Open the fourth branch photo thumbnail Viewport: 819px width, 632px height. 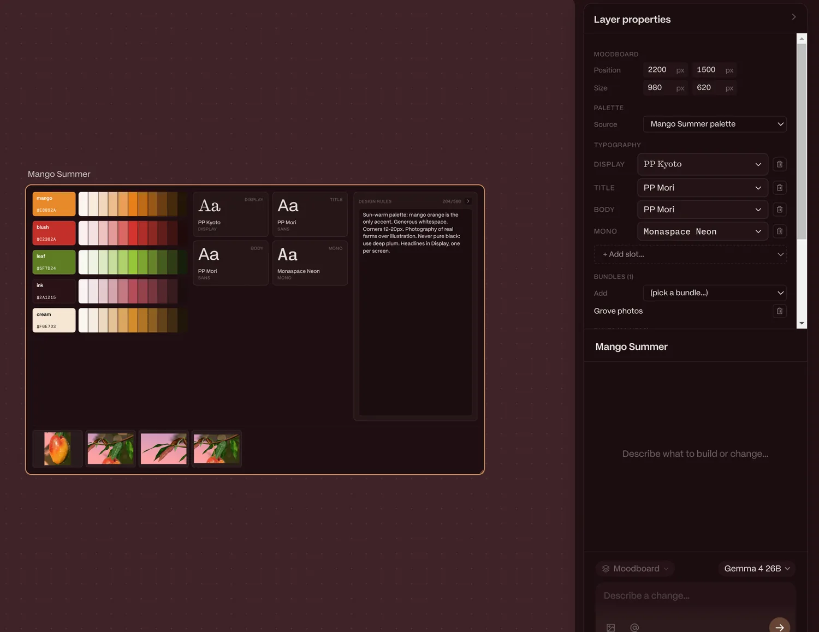pyautogui.click(x=217, y=449)
